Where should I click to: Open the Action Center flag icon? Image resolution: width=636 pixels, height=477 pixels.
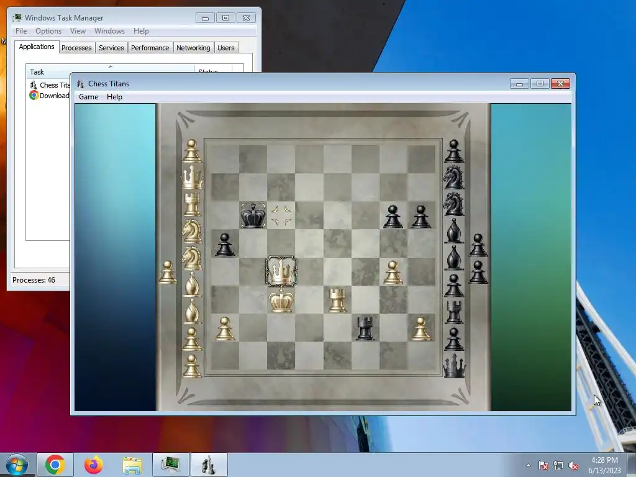[543, 465]
